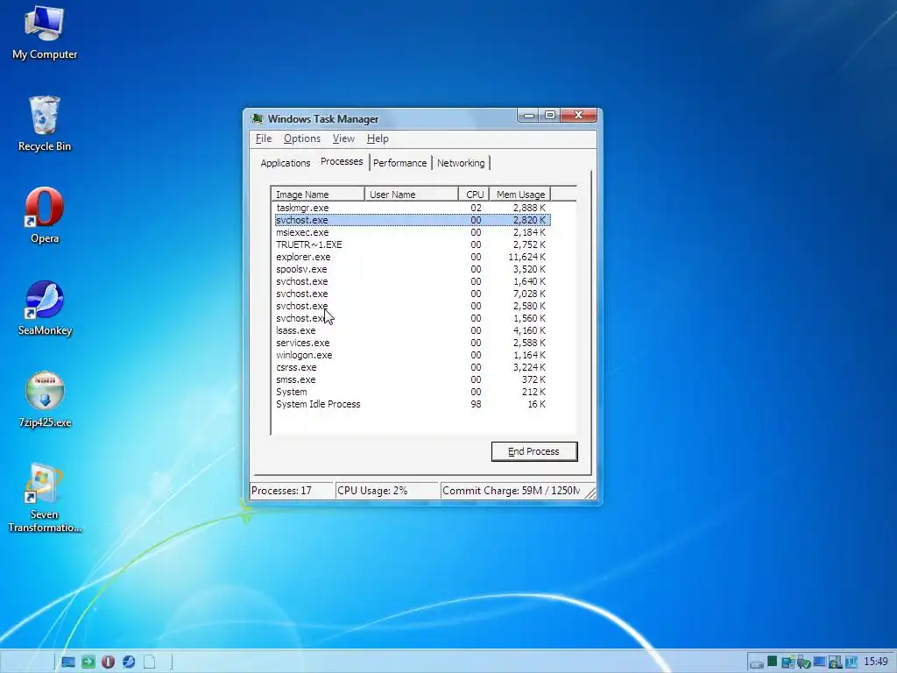Click the Task Manager title bar icon
Screen dimensions: 897x673
[258, 118]
